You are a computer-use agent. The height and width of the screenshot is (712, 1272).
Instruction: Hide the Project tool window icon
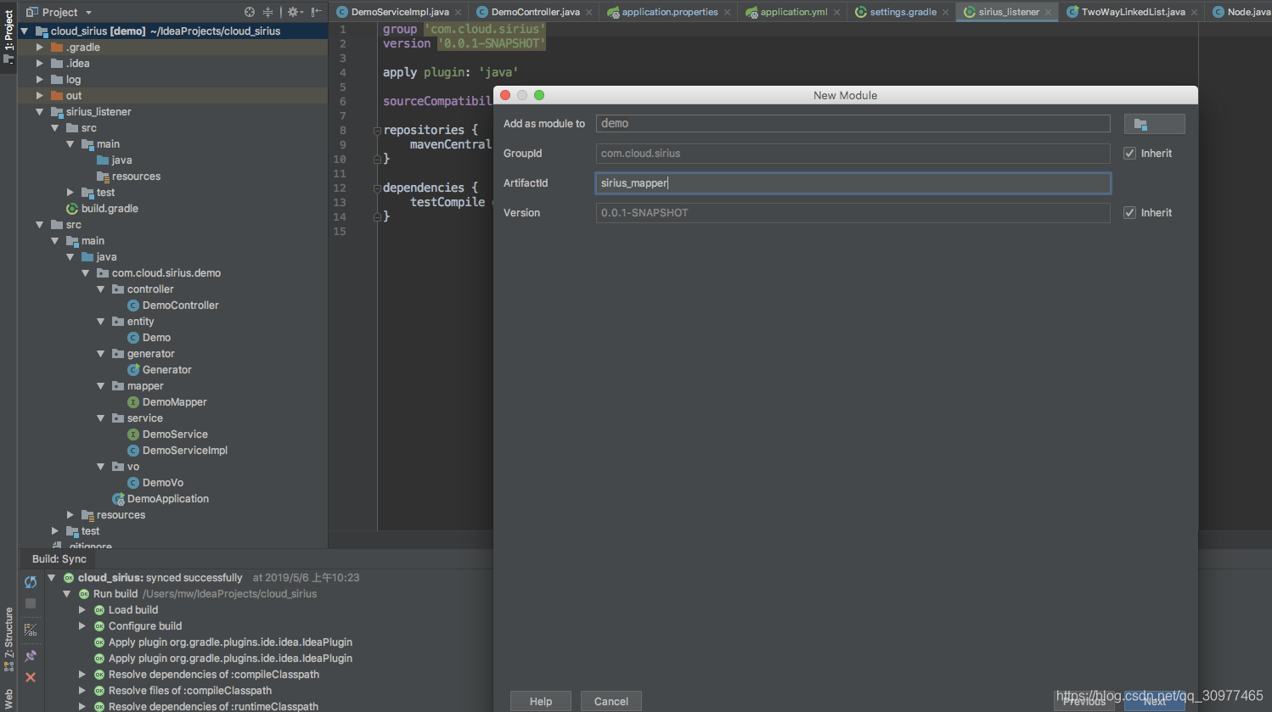click(x=317, y=12)
